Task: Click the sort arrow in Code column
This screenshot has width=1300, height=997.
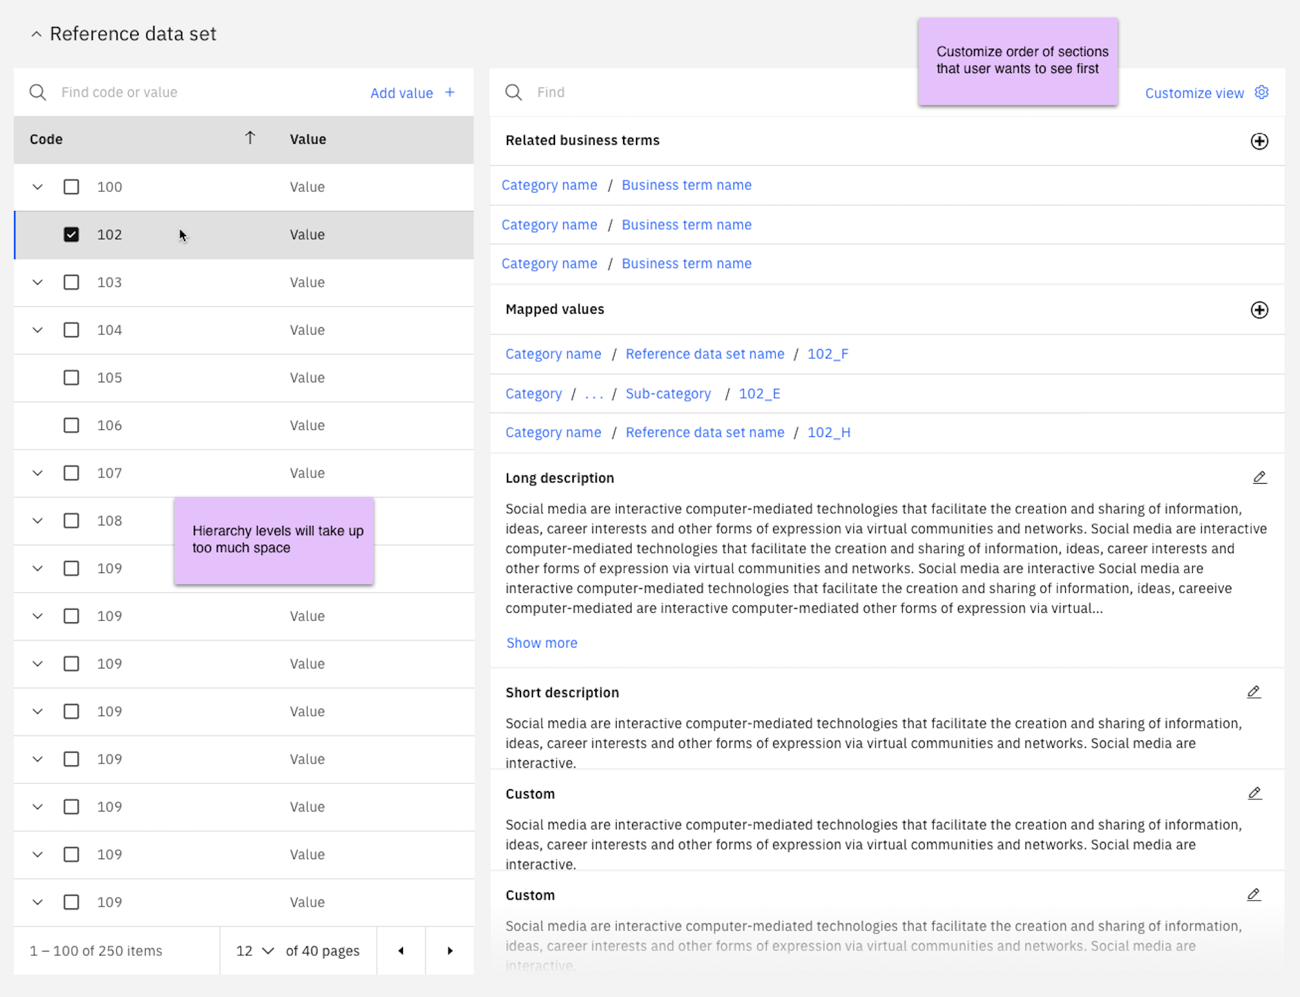Action: coord(250,138)
